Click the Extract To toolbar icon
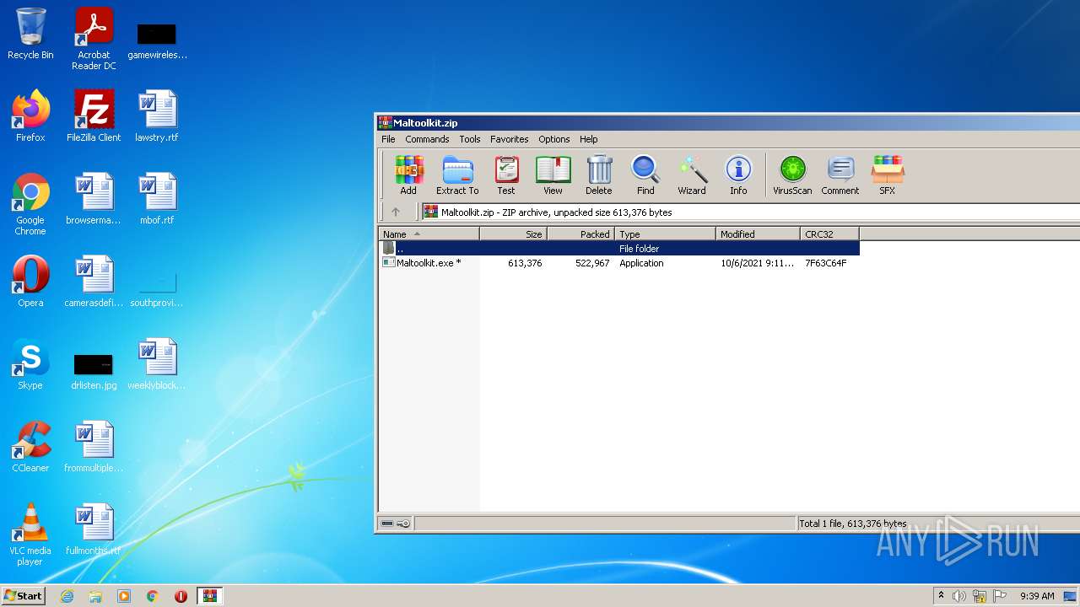Image resolution: width=1080 pixels, height=607 pixels. click(457, 175)
